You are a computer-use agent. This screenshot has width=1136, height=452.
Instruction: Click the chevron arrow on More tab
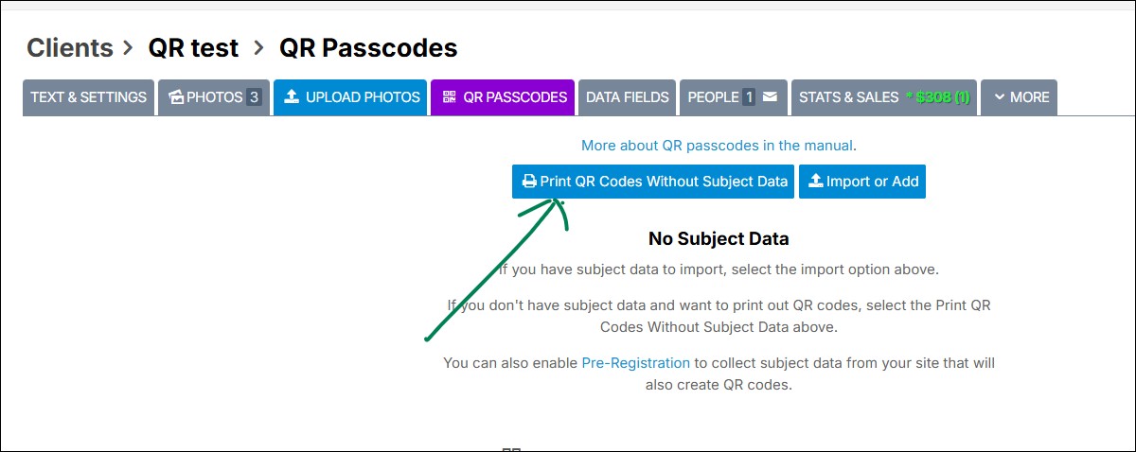tap(999, 97)
